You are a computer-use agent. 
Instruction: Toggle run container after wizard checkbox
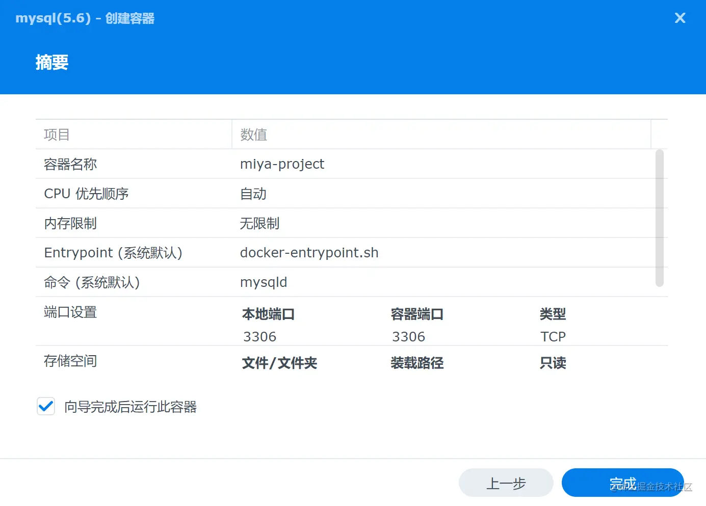tap(46, 406)
